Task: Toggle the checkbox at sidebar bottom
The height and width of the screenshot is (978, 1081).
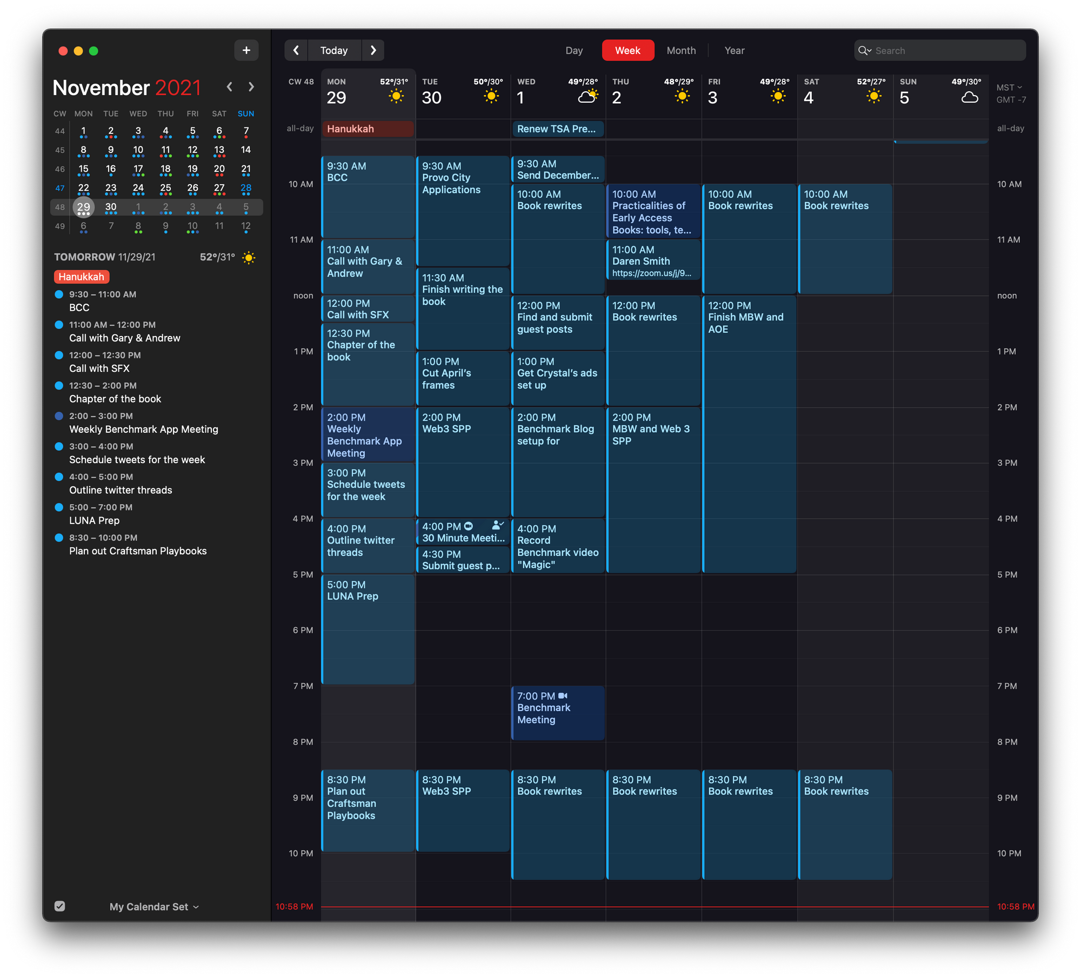Action: pyautogui.click(x=60, y=906)
